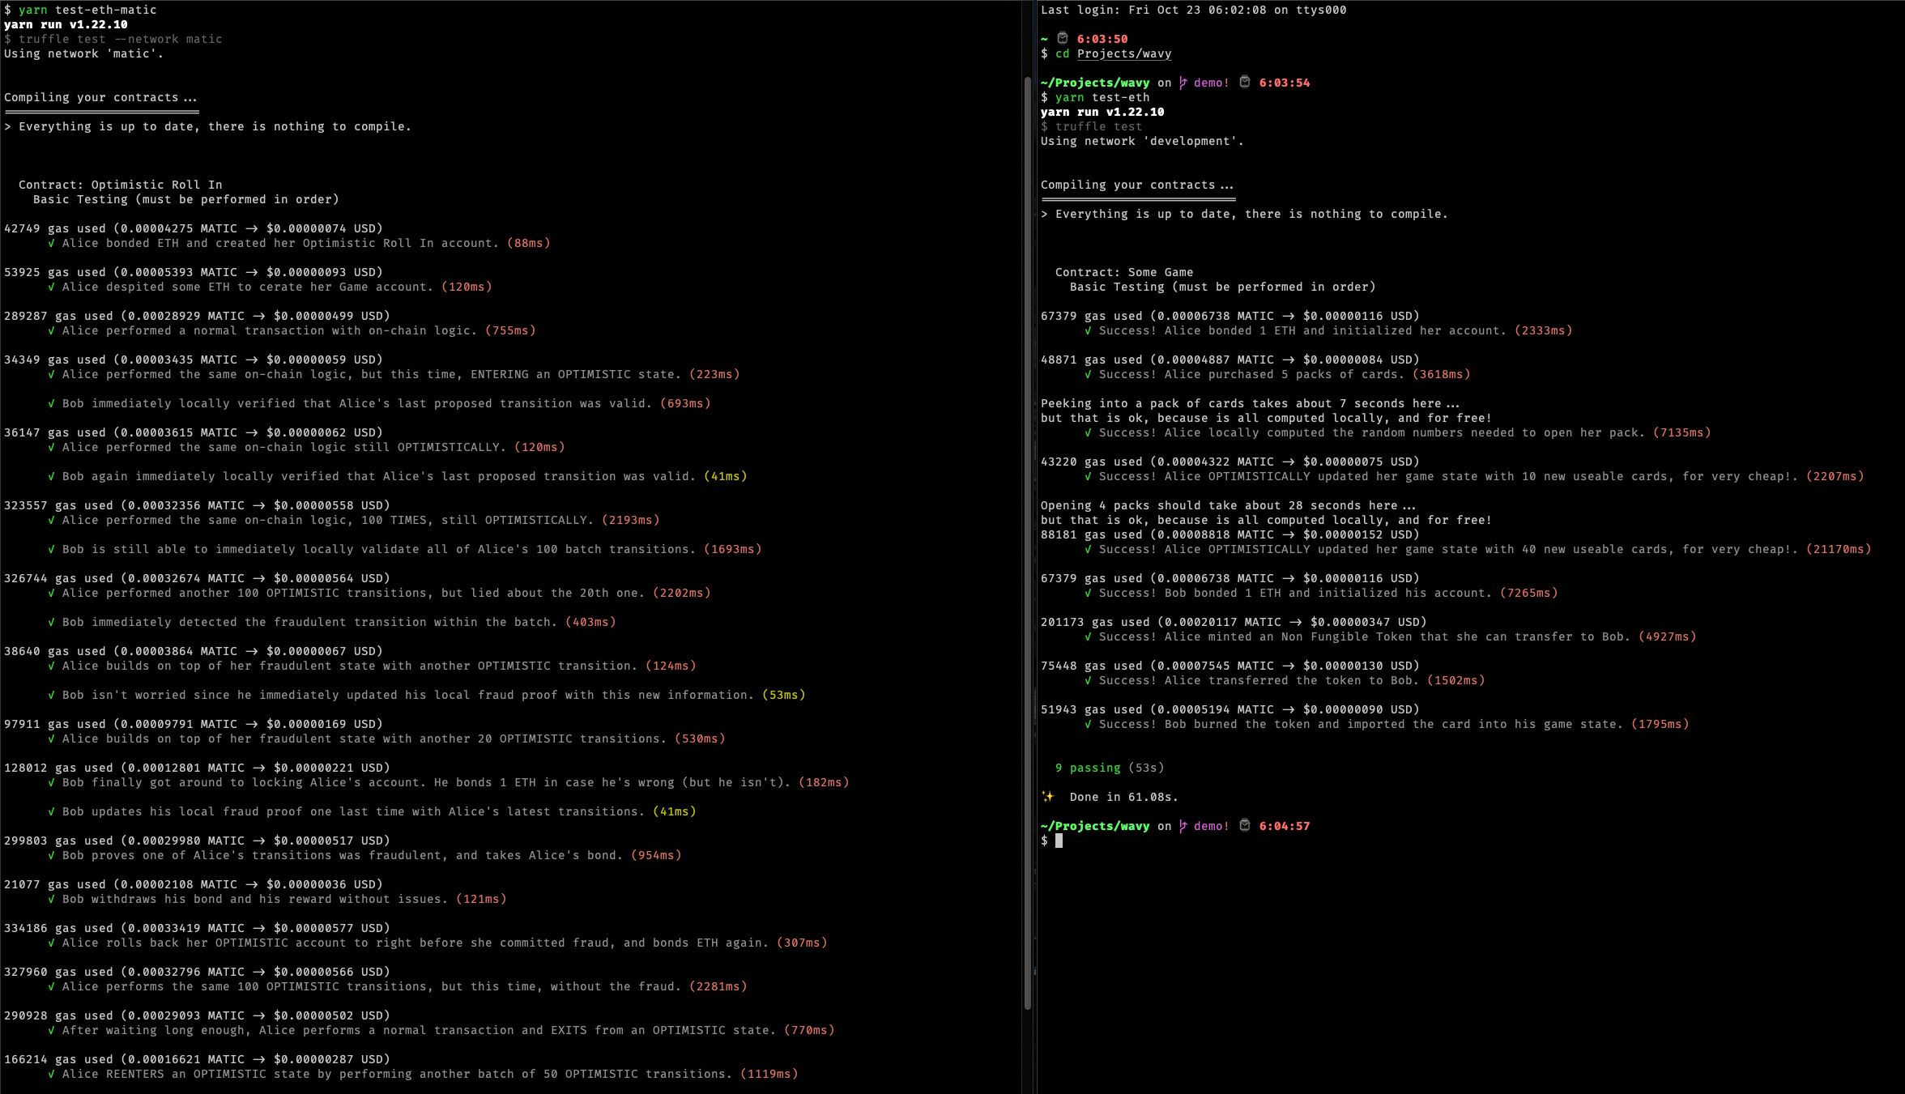
Task: Click the git branch icon on the 6:03:54 prompt
Action: (1183, 83)
